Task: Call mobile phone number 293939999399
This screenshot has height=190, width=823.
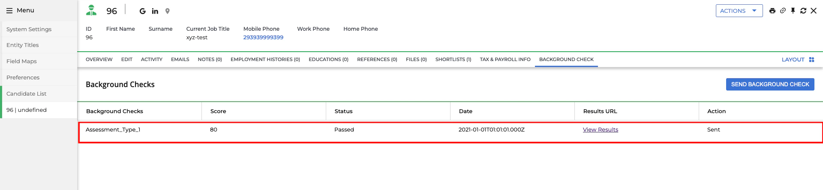Action: pyautogui.click(x=263, y=38)
